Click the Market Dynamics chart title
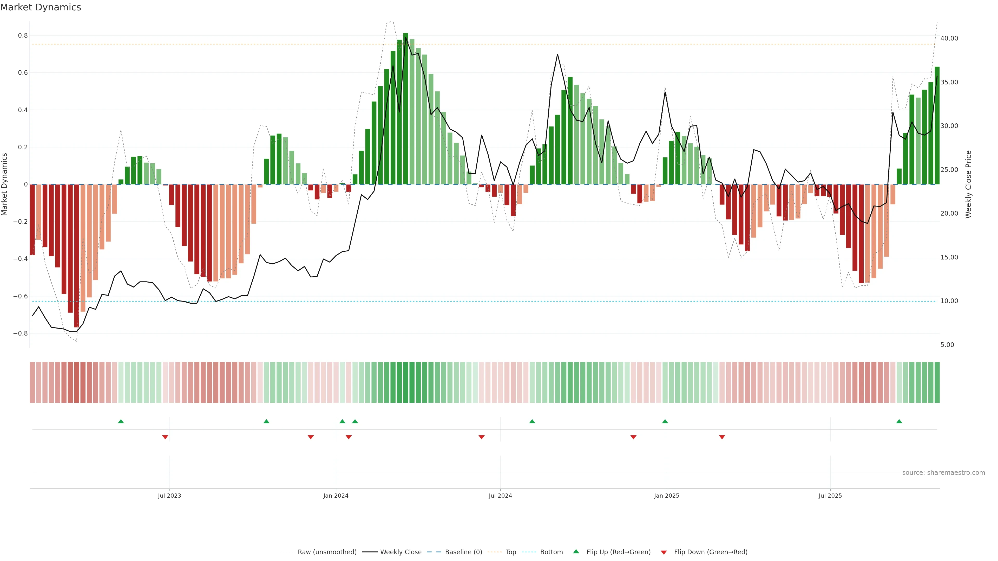 coord(41,7)
